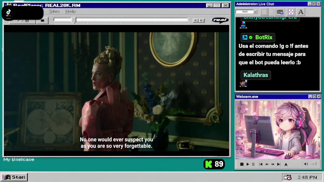Stop playback with RealPlayer's stop button
The width and height of the screenshot is (324, 182).
[43, 20]
